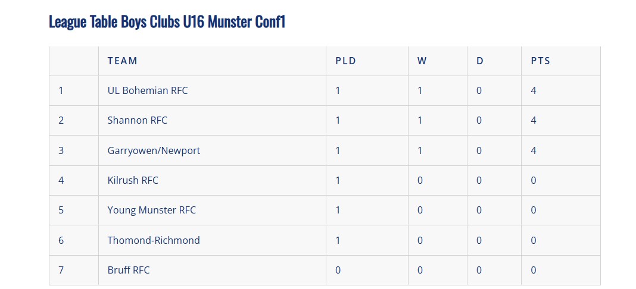
Task: Click the W column header
Action: click(x=422, y=61)
